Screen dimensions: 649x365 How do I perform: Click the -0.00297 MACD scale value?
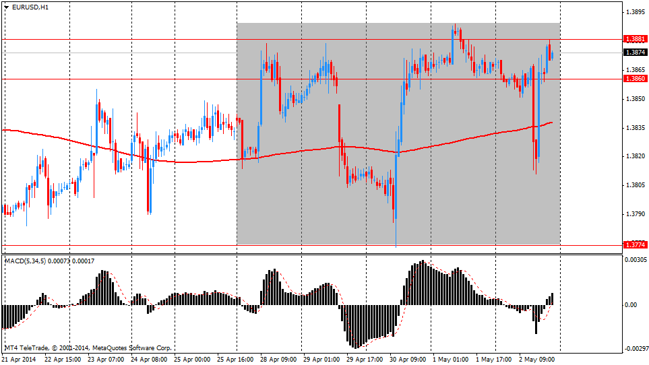pos(634,349)
